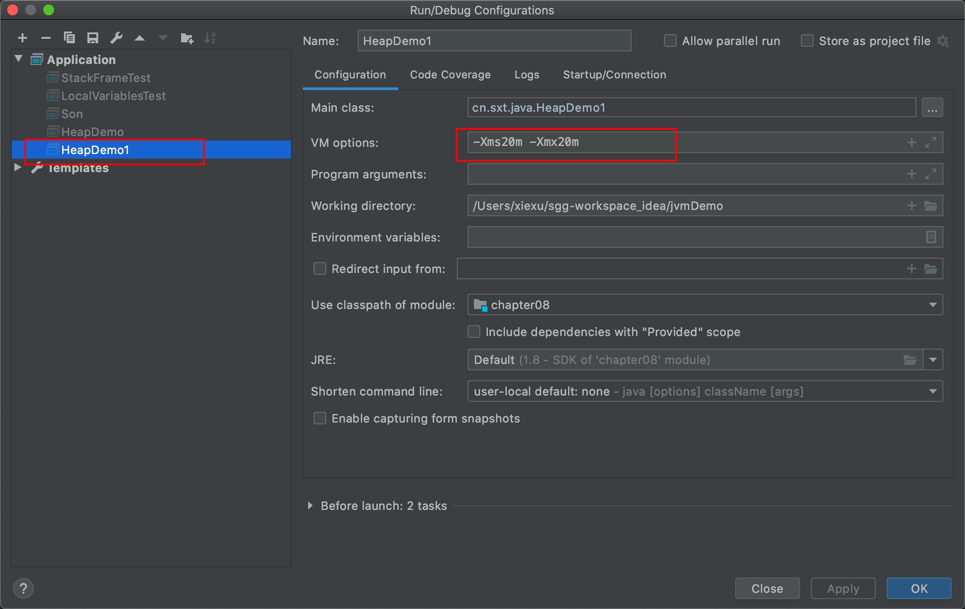Image resolution: width=965 pixels, height=609 pixels.
Task: Click into the Name input field
Action: [x=494, y=41]
